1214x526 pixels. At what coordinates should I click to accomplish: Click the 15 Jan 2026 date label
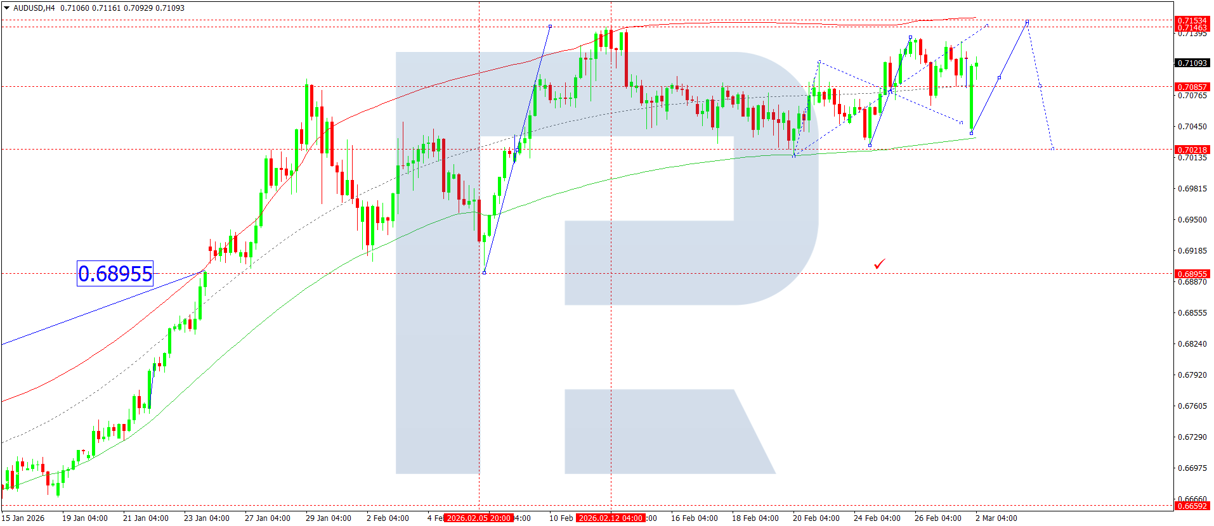[x=23, y=518]
